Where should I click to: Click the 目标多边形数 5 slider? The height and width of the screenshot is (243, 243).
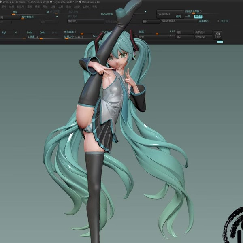click(x=202, y=12)
